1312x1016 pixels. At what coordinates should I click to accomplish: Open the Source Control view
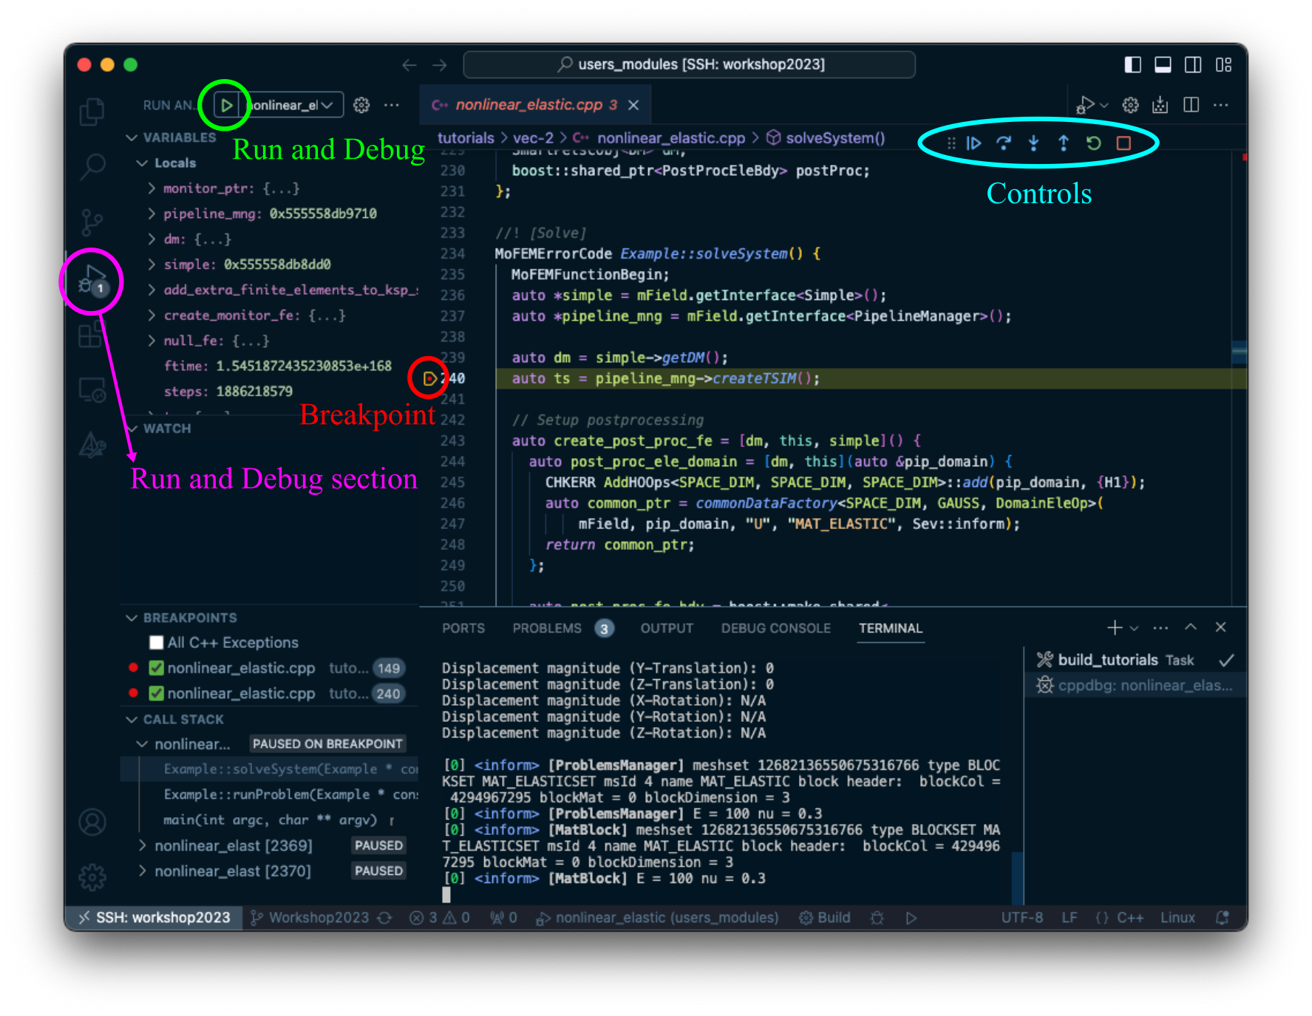coord(92,222)
